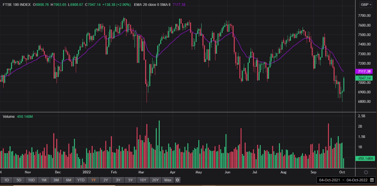Click the purple 7117.38 SMA price label
Viewport: 377px width, 186px height.
tap(364, 71)
